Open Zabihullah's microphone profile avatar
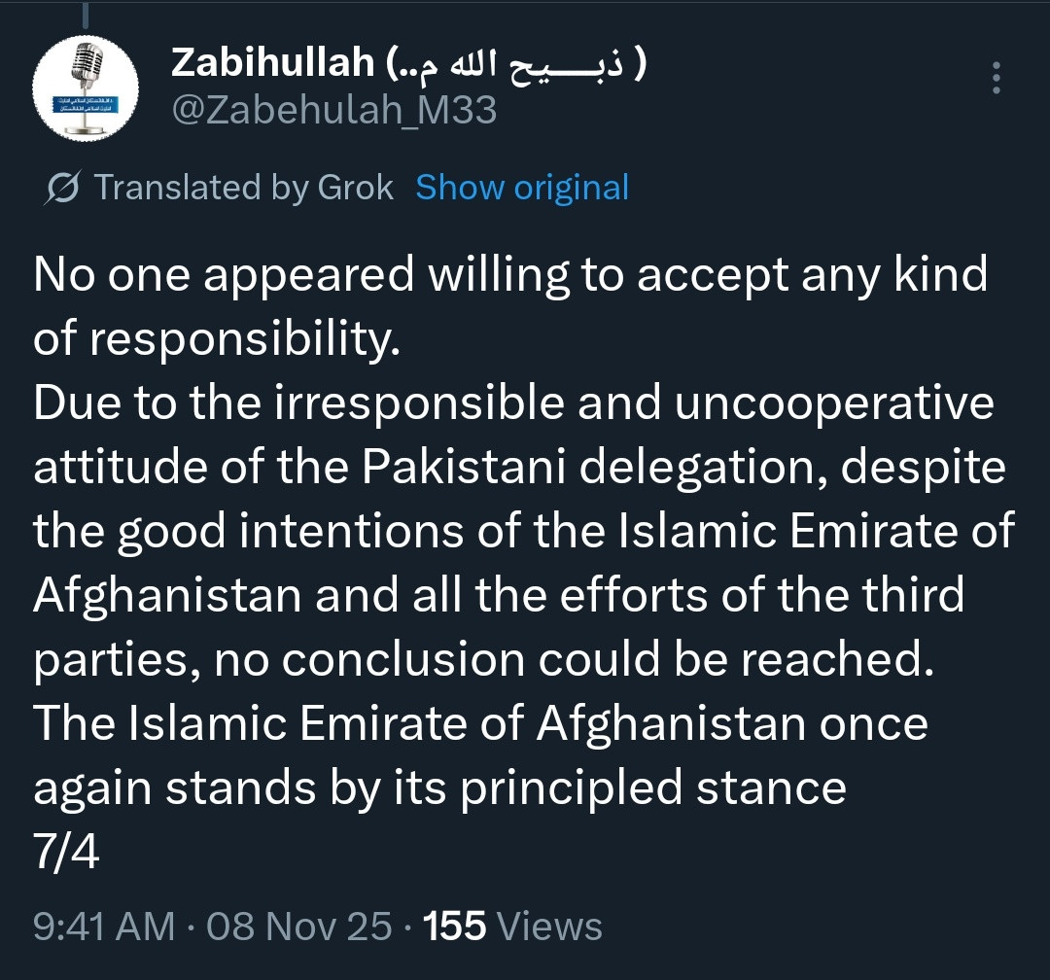Image resolution: width=1050 pixels, height=980 pixels. coord(86,87)
